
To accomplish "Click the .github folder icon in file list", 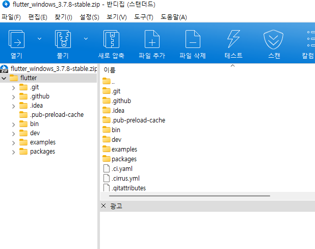I will pyautogui.click(x=107, y=101).
